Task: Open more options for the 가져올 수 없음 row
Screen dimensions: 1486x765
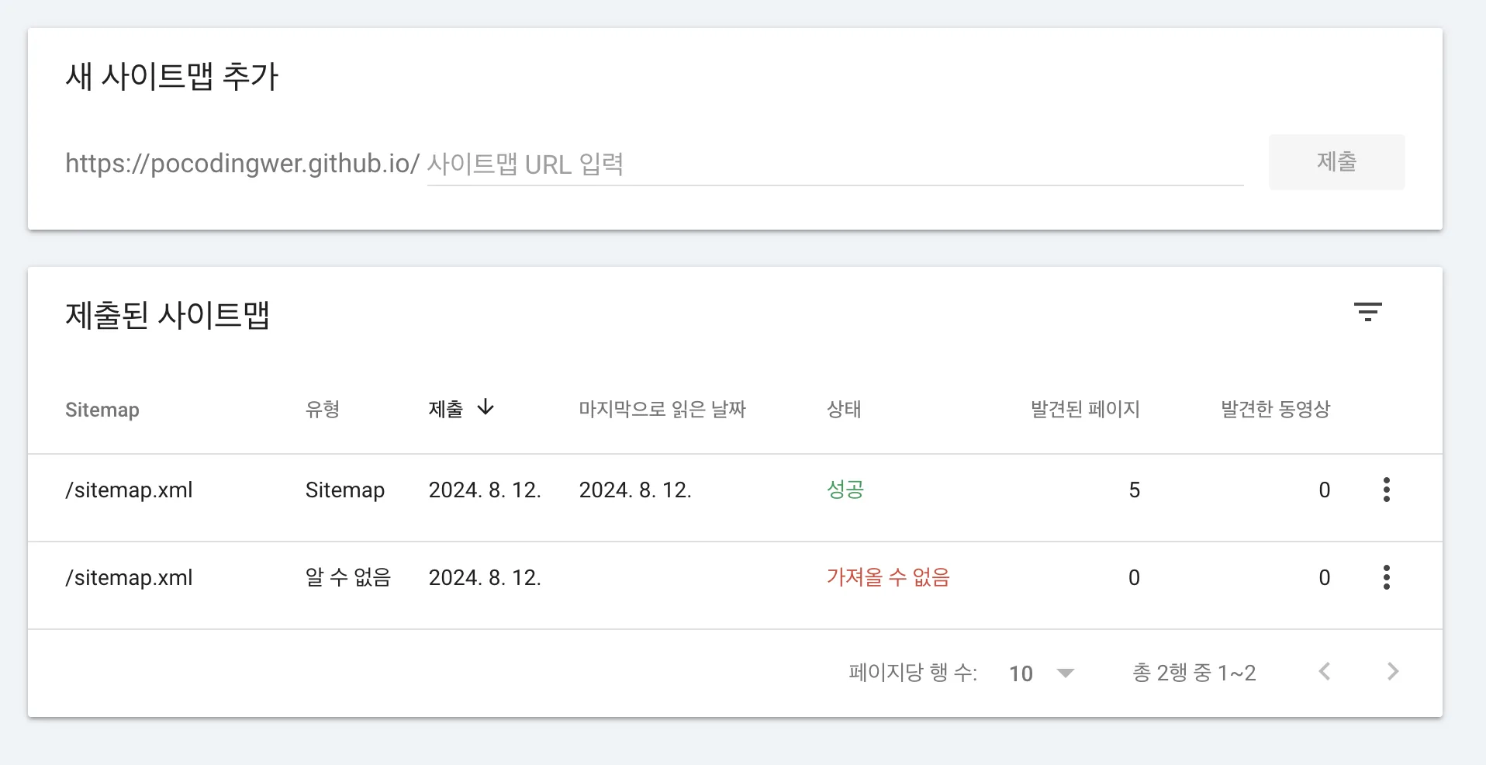Action: click(1387, 577)
